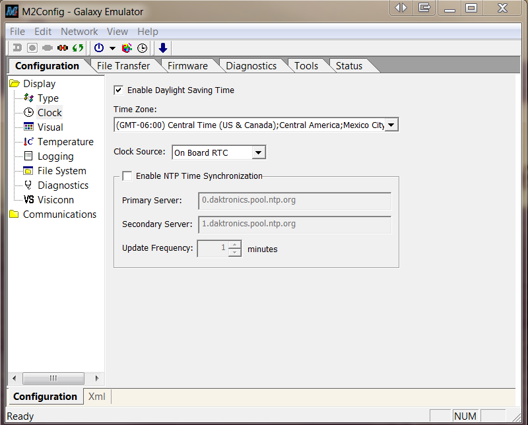Enable NTP Time Synchronization checkbox
This screenshot has width=528, height=425.
pyautogui.click(x=127, y=176)
